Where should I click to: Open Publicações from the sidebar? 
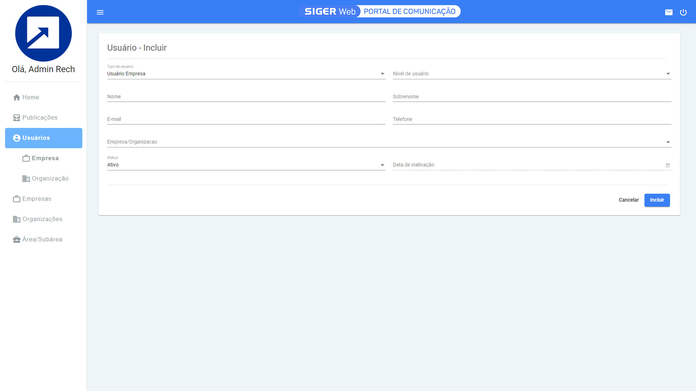coord(44,118)
